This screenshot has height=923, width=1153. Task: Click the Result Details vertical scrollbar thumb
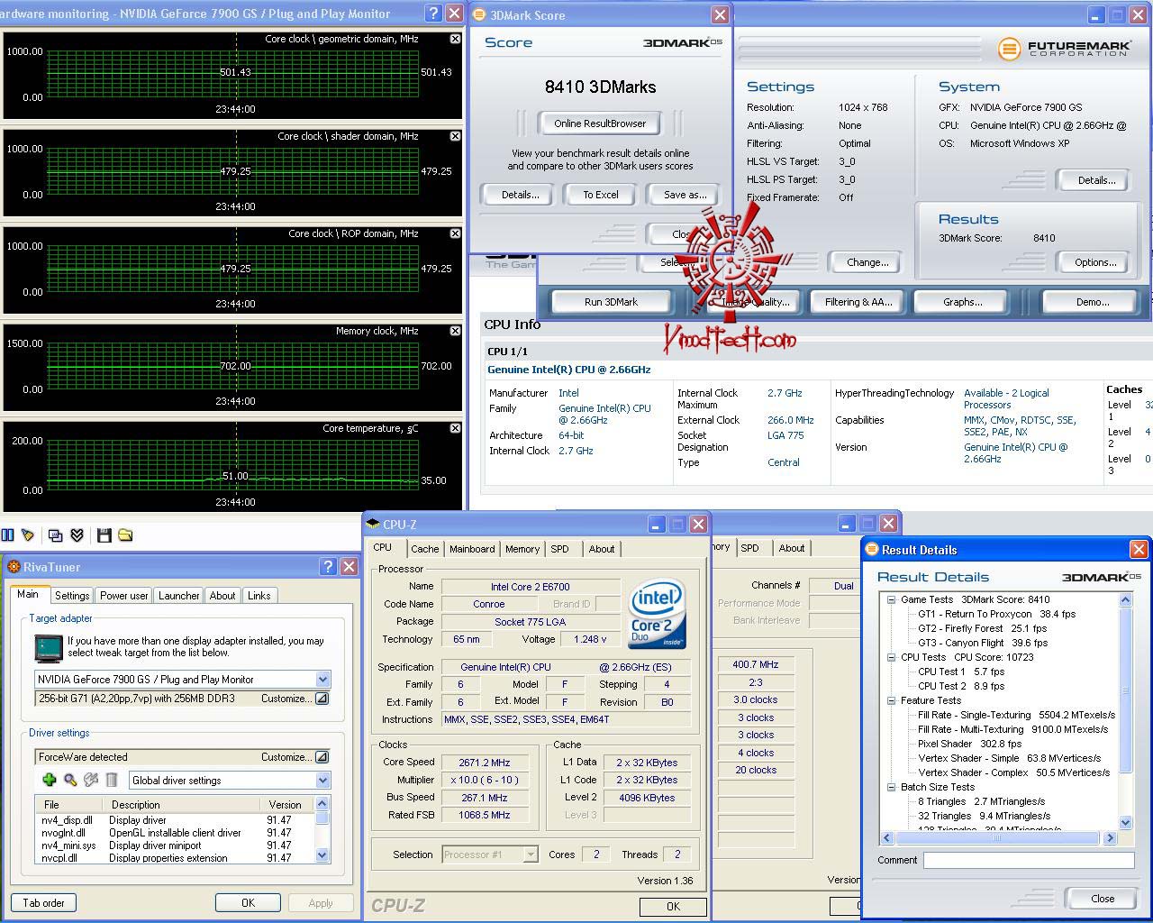pos(1125,690)
